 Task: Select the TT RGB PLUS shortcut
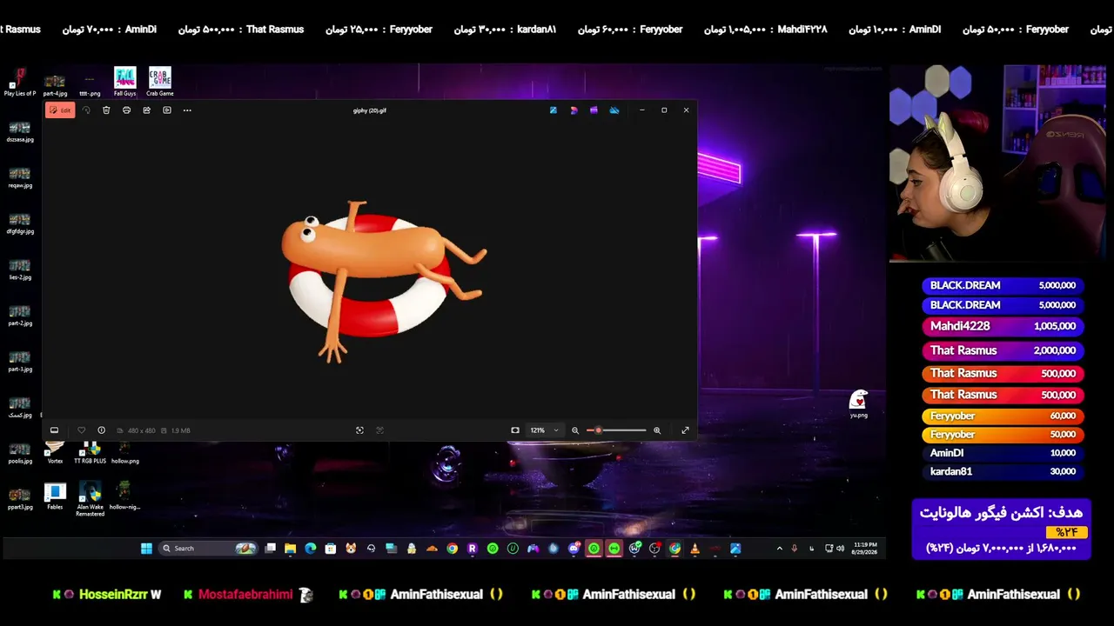point(90,453)
